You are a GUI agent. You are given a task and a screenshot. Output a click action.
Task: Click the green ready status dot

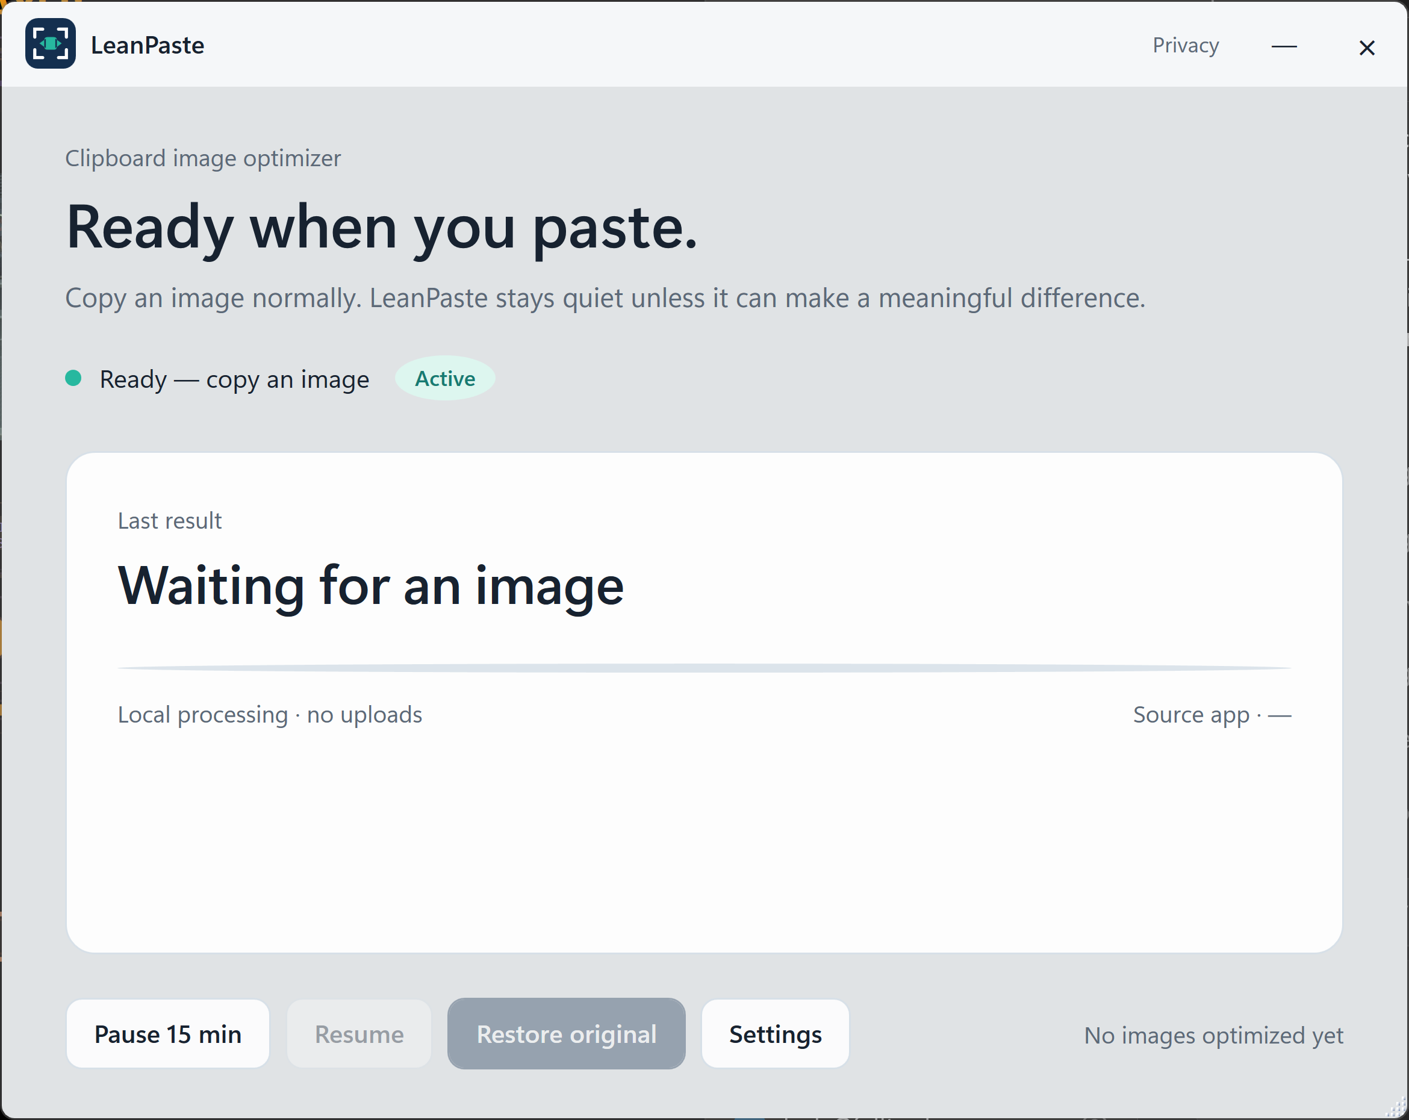coord(73,378)
